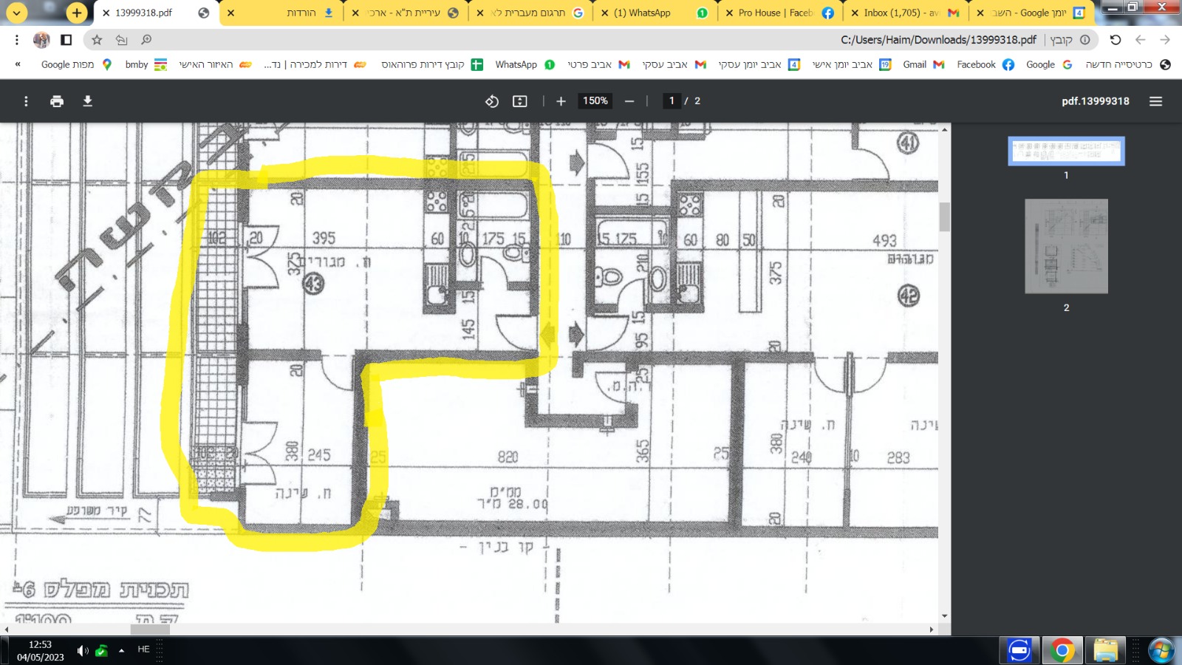1182x665 pixels.
Task: Reload the page
Action: point(1116,40)
